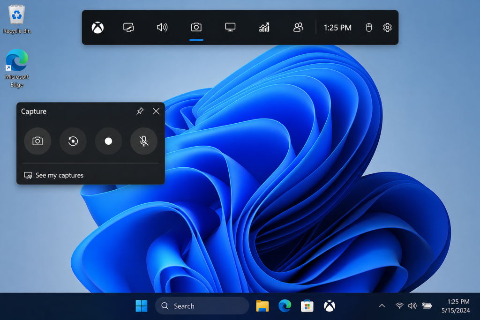Open the Resources monitor widget
The width and height of the screenshot is (480, 320).
coord(264,28)
